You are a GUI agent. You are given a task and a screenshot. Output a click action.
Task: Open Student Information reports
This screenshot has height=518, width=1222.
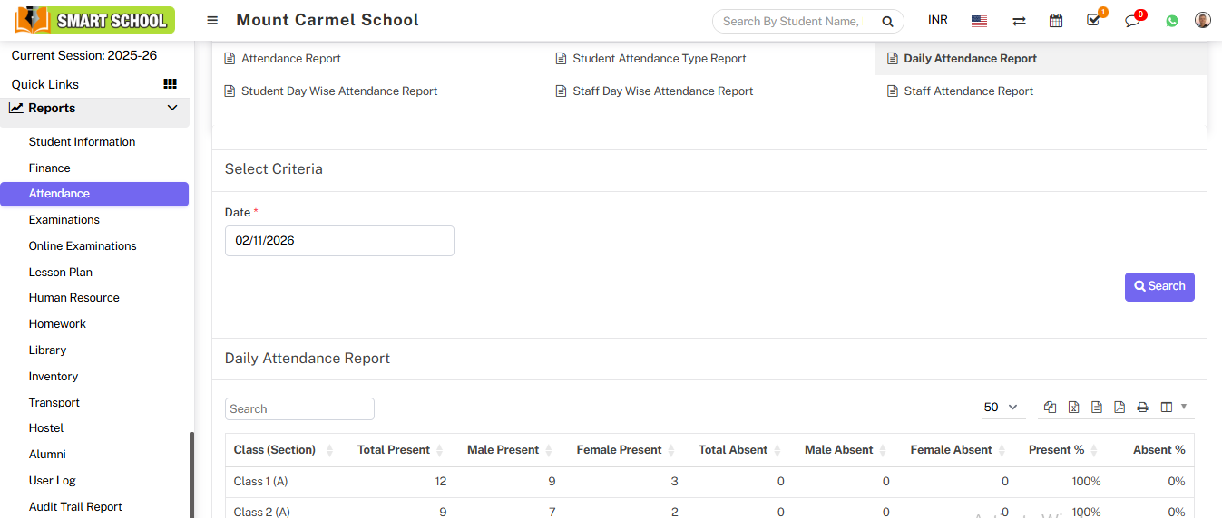coord(82,142)
